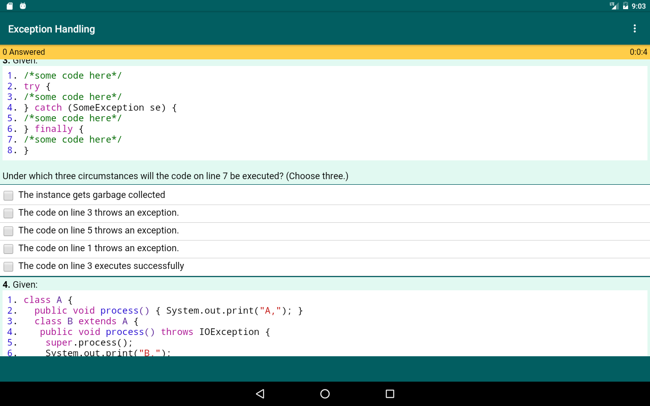Screen dimensions: 650x406
Task: Tick the 'line 3 throws an exception' checkbox
Action: tap(9, 213)
